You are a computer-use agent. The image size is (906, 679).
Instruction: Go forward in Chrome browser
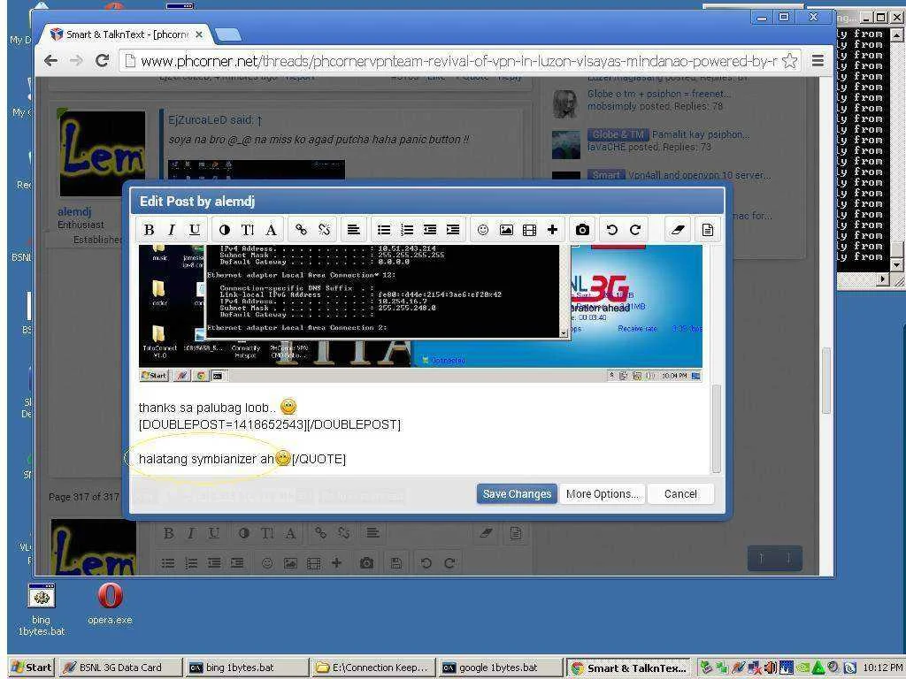click(76, 61)
